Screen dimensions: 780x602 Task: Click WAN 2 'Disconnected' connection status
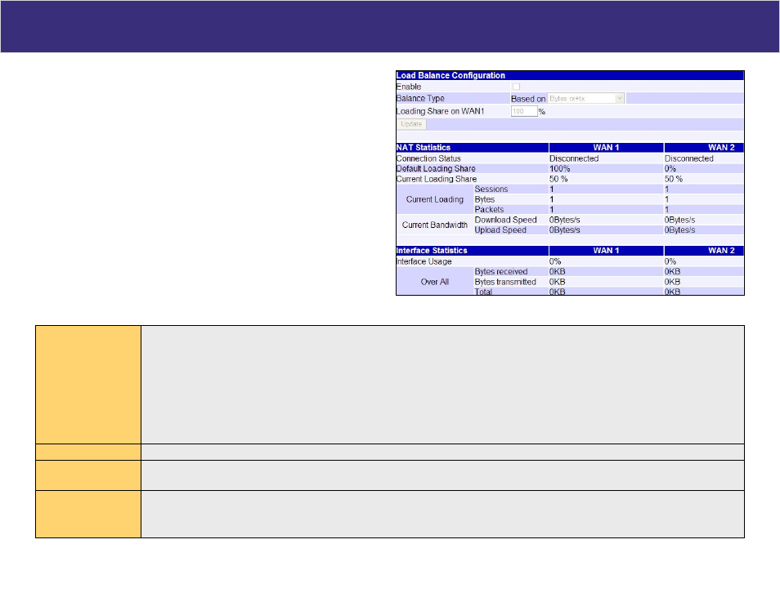(x=689, y=158)
